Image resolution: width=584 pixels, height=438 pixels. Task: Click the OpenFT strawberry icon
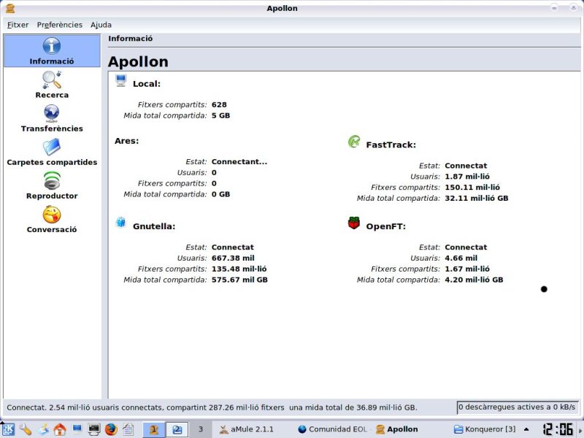(x=354, y=223)
